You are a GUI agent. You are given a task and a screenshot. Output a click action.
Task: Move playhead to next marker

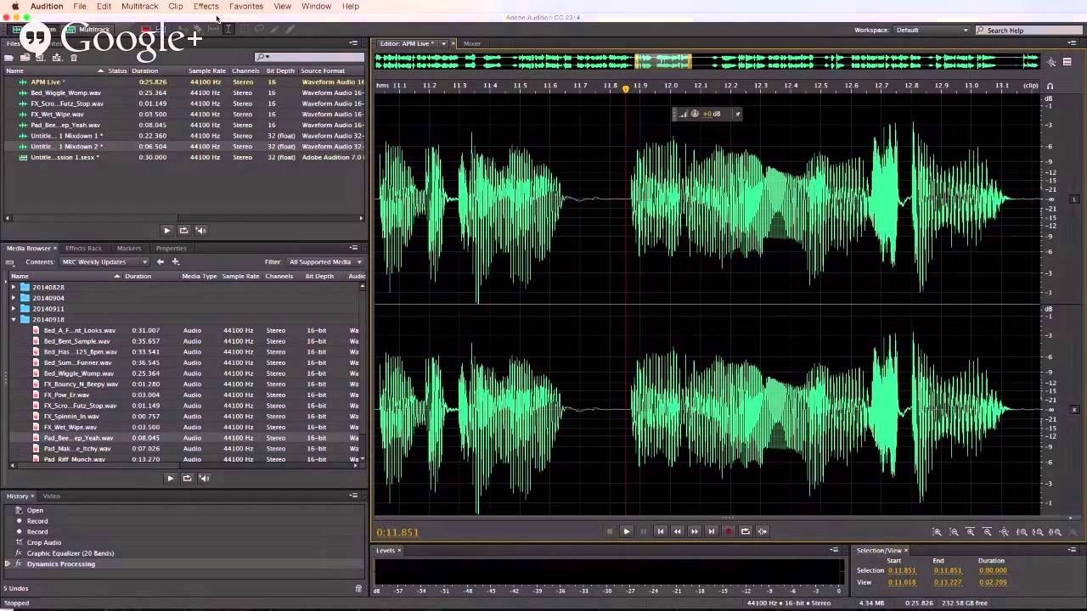[x=712, y=531]
